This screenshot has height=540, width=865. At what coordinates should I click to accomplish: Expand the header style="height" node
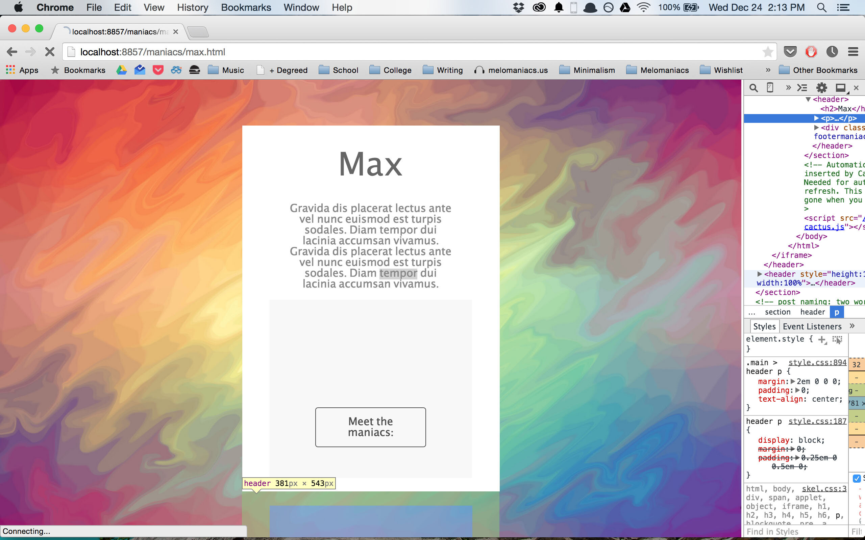point(760,274)
